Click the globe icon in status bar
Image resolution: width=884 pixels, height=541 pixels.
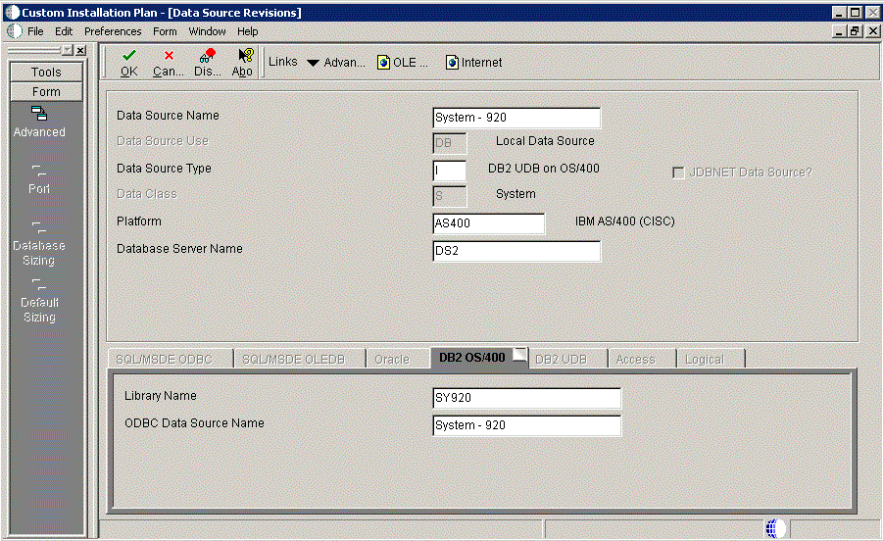776,528
